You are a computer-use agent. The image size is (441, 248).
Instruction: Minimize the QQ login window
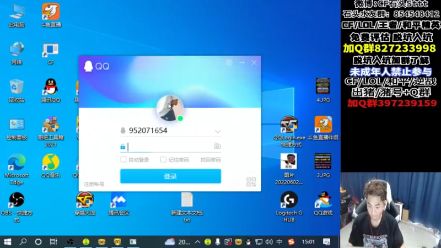coord(242,63)
